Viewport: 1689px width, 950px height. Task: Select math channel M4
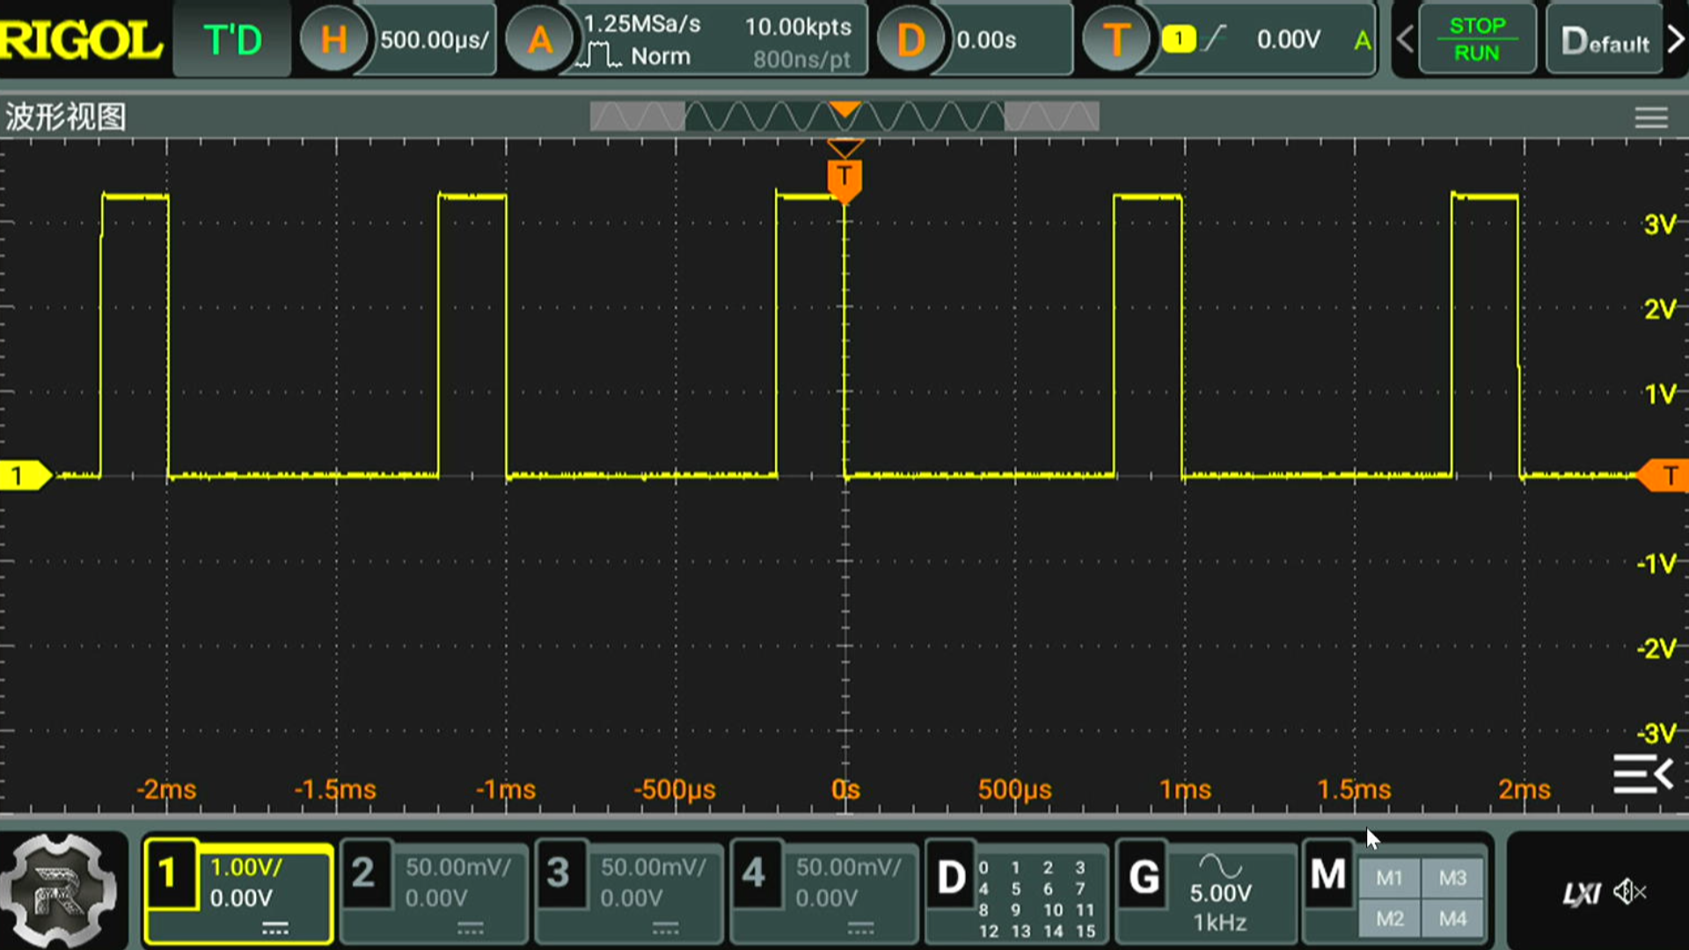pos(1452,918)
